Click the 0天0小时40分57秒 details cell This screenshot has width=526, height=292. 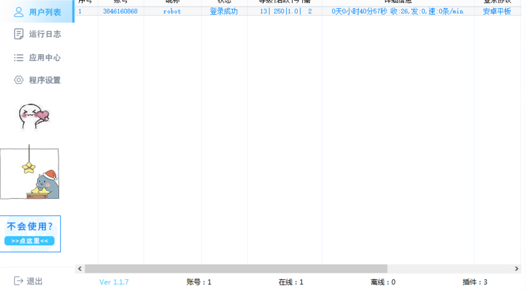click(x=398, y=11)
